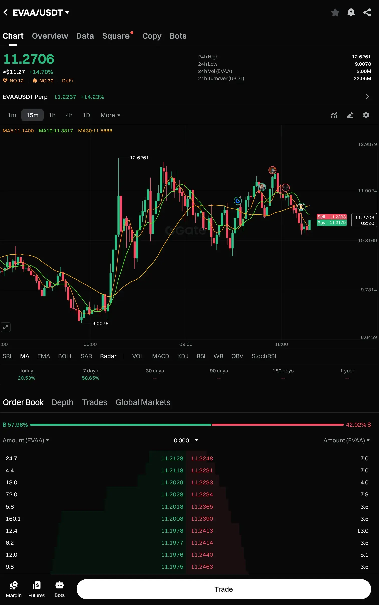Toggle the EMA indicator
The width and height of the screenshot is (380, 605).
[44, 356]
